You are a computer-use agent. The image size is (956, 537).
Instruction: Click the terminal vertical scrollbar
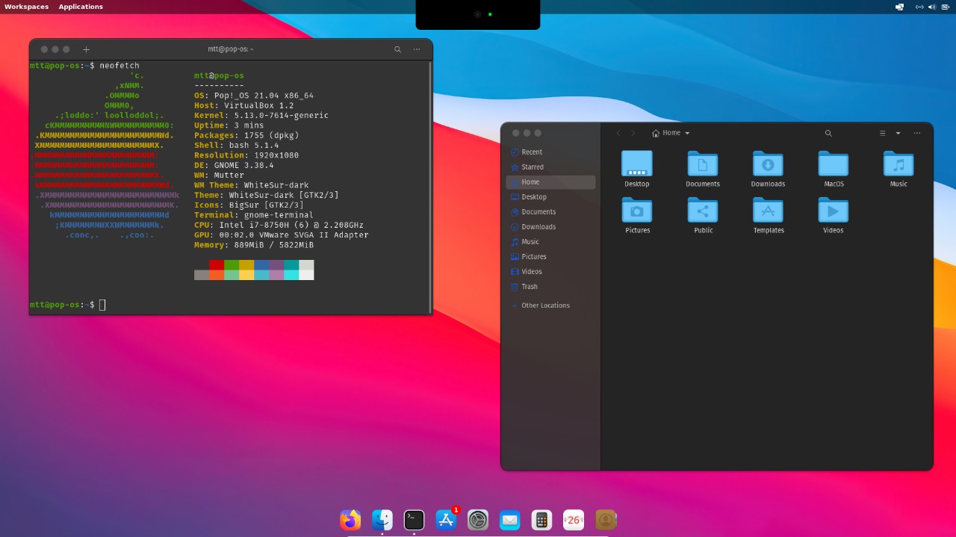point(430,187)
